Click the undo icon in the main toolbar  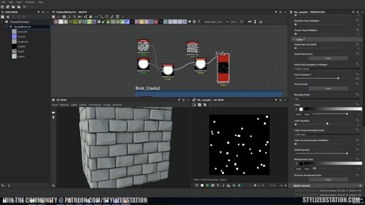pyautogui.click(x=24, y=7)
